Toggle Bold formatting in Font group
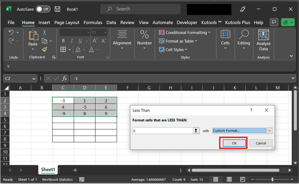This screenshot has width=299, height=184. click(x=63, y=41)
